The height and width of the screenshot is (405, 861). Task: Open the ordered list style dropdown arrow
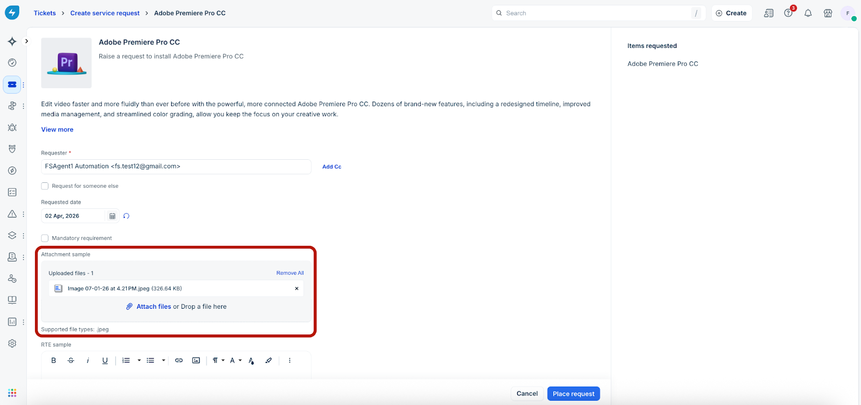point(139,360)
